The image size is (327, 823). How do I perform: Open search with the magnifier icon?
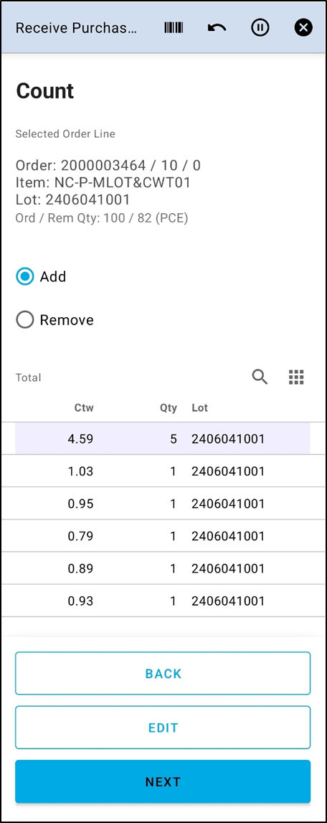(260, 377)
